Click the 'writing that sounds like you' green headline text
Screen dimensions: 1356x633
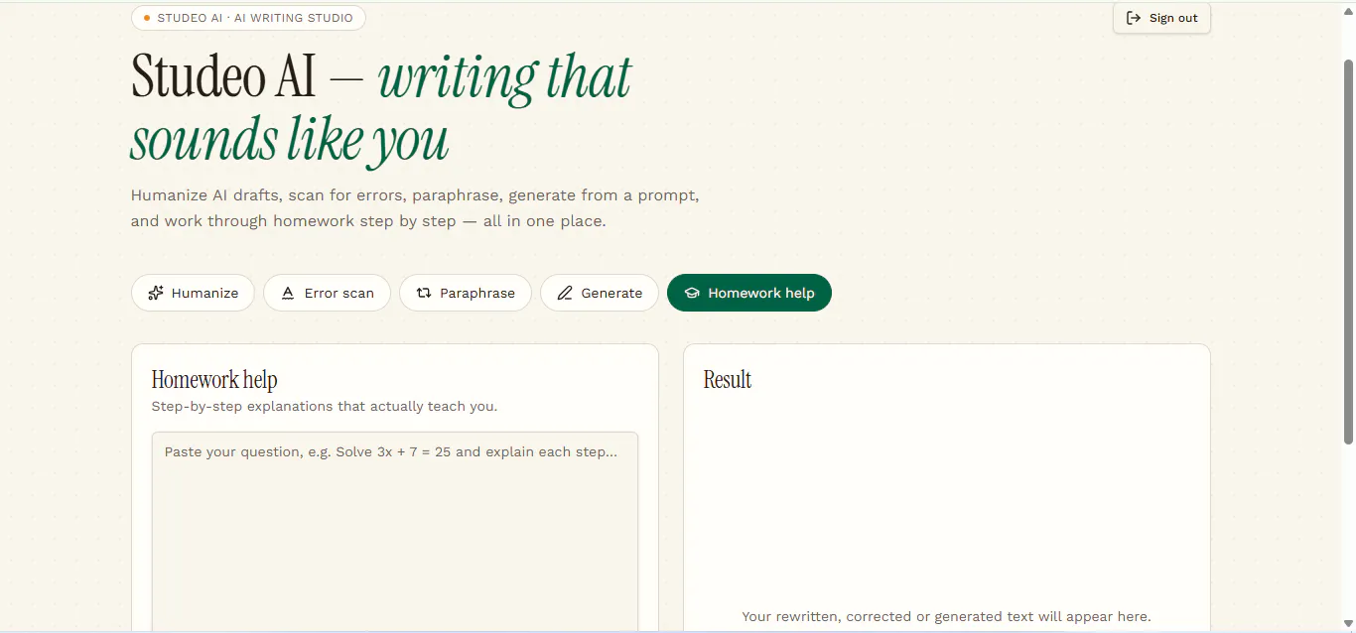coord(381,108)
